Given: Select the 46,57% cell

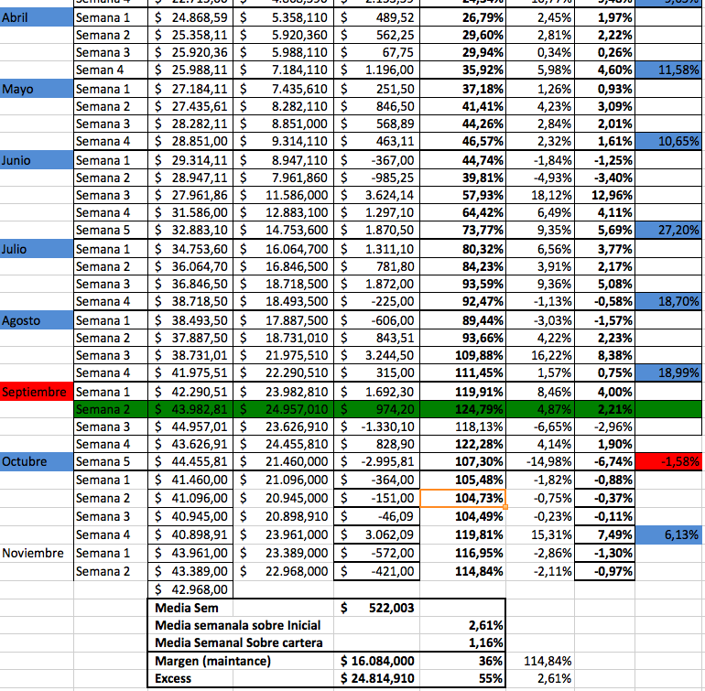Looking at the screenshot, I should click(462, 141).
